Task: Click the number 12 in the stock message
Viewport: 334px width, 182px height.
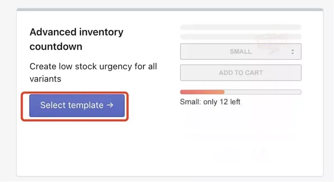Action: (x=224, y=102)
